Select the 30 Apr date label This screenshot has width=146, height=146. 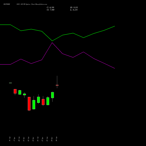coord(56,139)
